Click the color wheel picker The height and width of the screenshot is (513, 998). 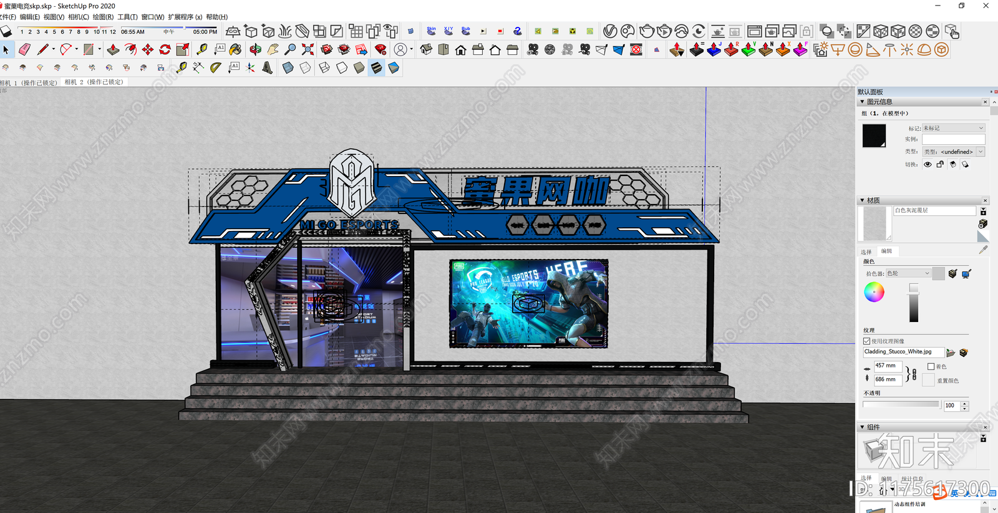(x=874, y=292)
